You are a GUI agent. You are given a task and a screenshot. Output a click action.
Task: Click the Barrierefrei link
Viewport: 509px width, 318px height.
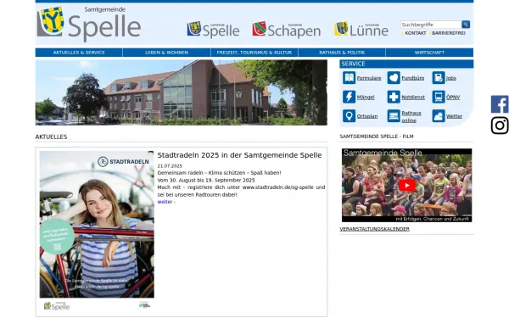[x=449, y=33]
